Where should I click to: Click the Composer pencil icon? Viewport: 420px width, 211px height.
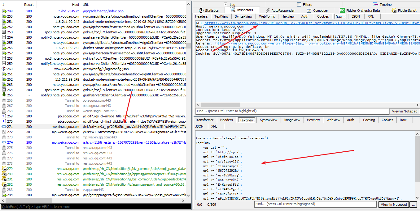pyautogui.click(x=309, y=11)
